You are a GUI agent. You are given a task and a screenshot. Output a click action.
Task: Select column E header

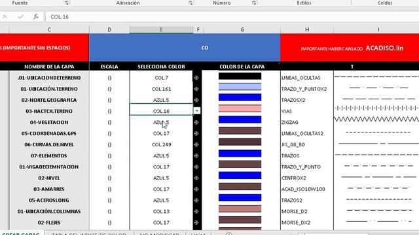coord(161,29)
